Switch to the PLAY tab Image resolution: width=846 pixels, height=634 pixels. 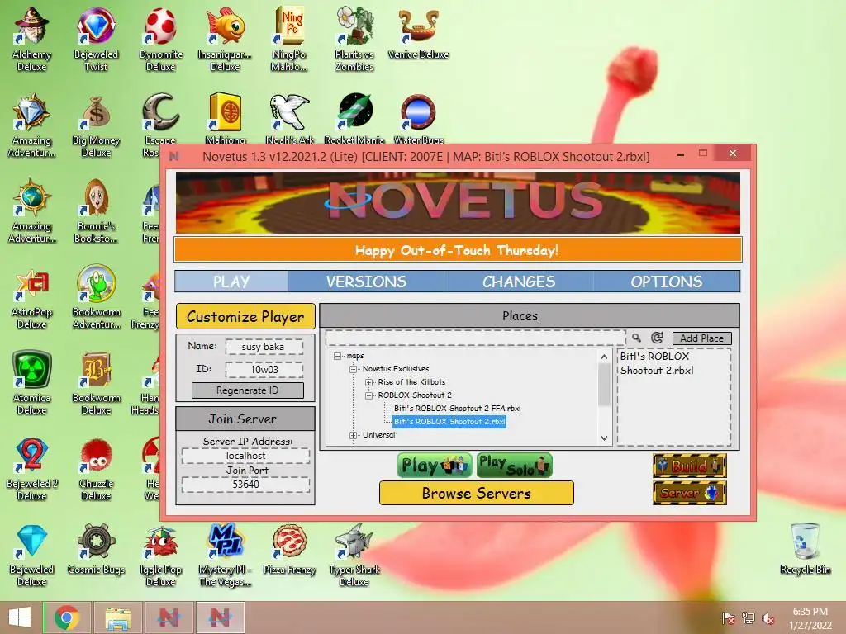[x=231, y=282]
